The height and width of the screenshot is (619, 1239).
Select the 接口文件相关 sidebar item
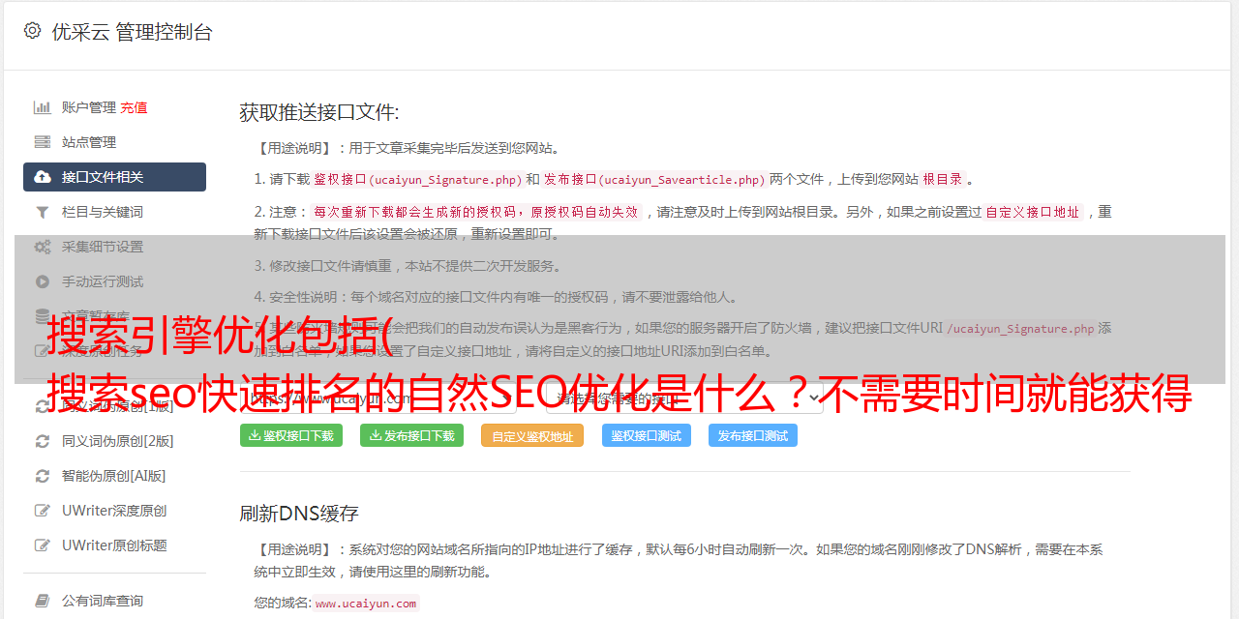pos(114,177)
